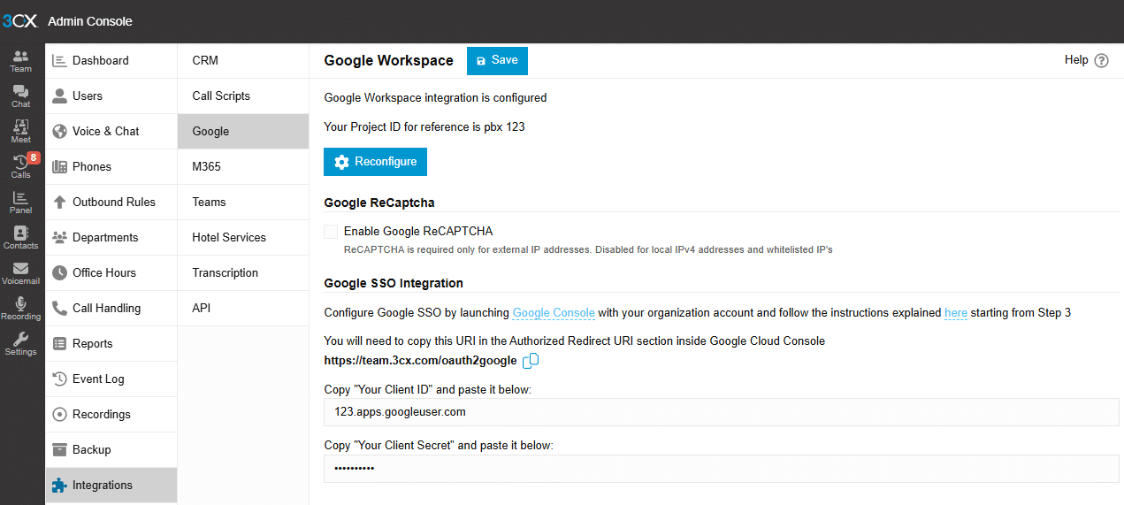
Task: Follow the "here" instructions link
Action: point(956,313)
